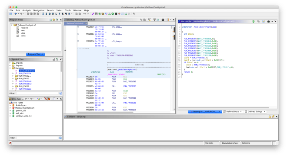Switch to the Defined Strings tab
287x156 pixels.
255,111
